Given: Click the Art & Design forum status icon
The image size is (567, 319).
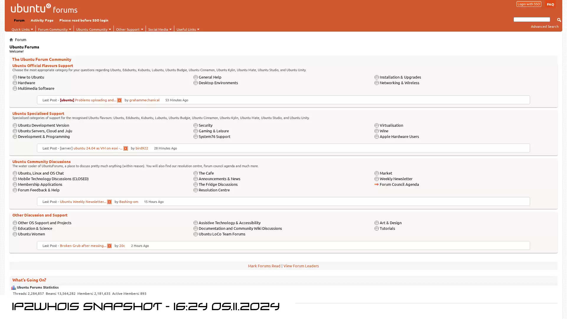Looking at the screenshot, I should tap(377, 223).
